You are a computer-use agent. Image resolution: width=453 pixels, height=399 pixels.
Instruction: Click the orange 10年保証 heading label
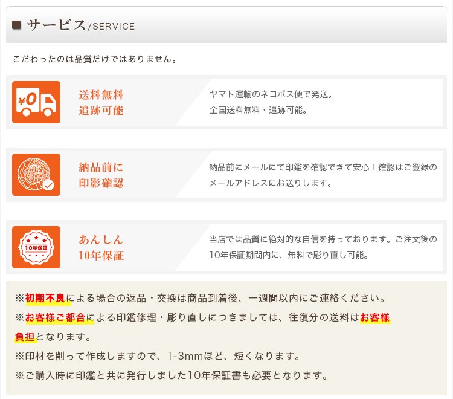pyautogui.click(x=101, y=256)
